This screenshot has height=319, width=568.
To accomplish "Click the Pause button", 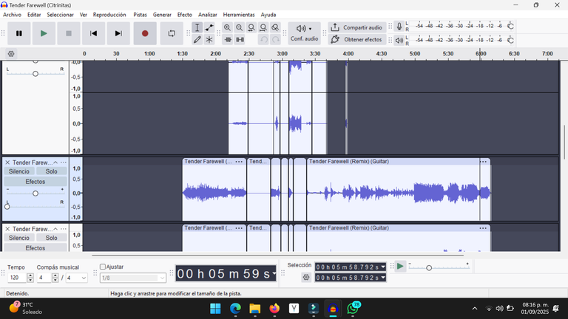I will pyautogui.click(x=19, y=33).
